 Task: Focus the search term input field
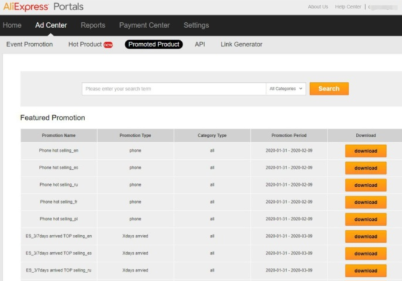pyautogui.click(x=174, y=89)
